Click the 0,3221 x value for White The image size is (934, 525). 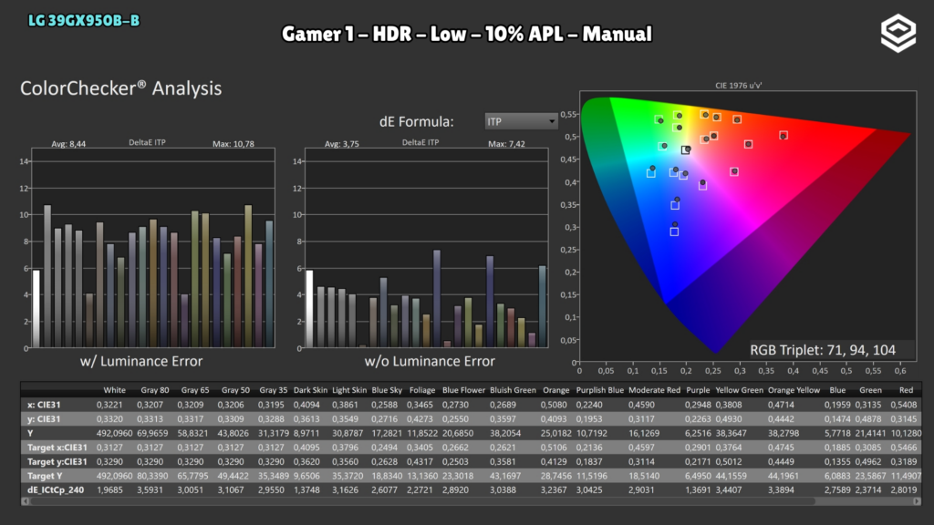pos(110,404)
